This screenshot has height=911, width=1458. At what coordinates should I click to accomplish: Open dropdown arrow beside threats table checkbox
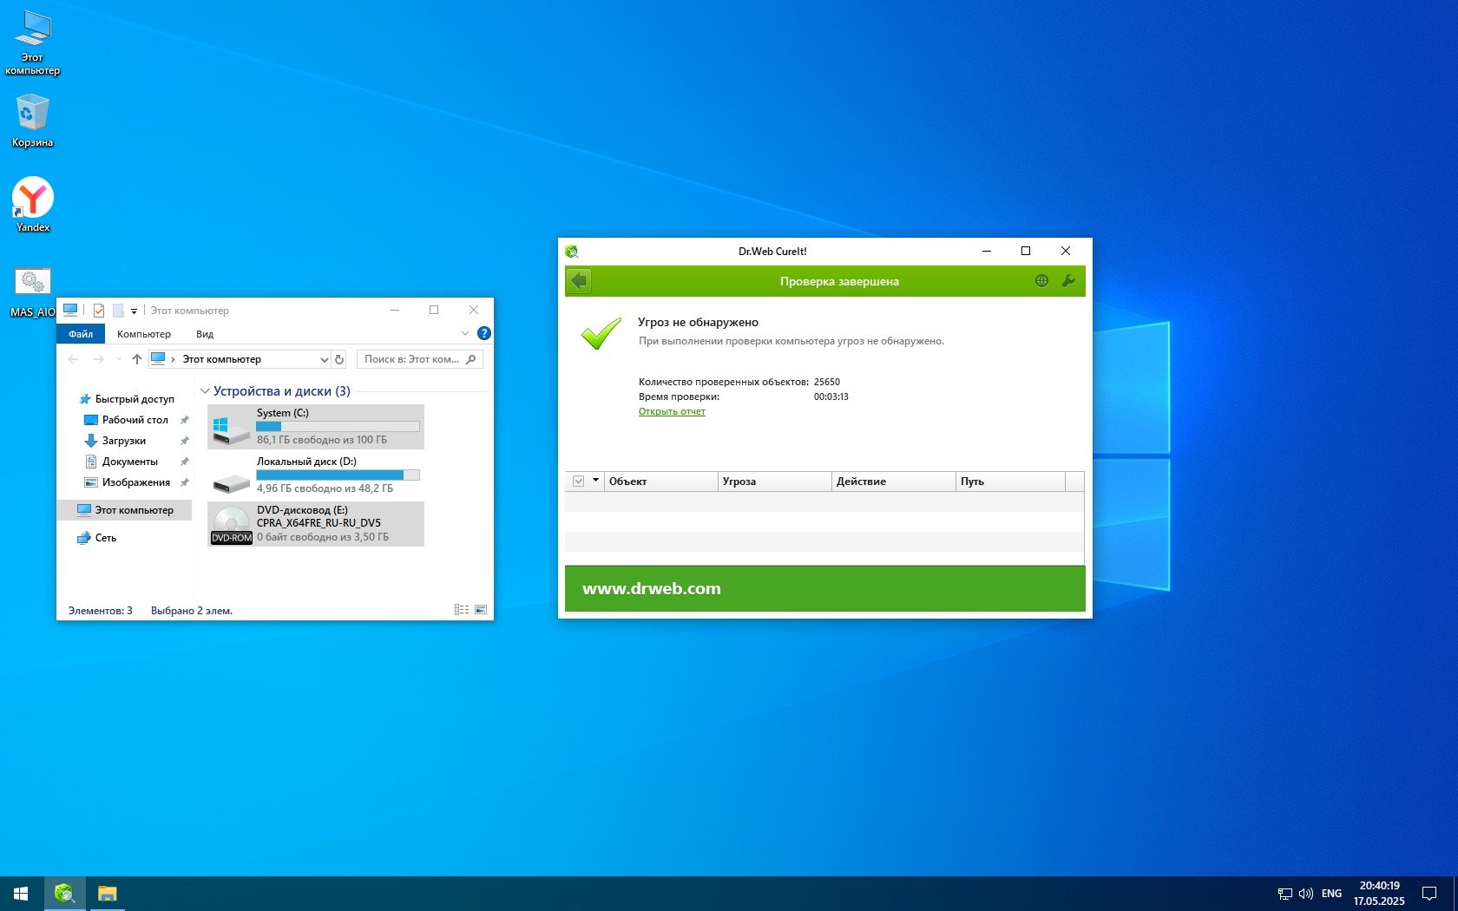tap(595, 481)
